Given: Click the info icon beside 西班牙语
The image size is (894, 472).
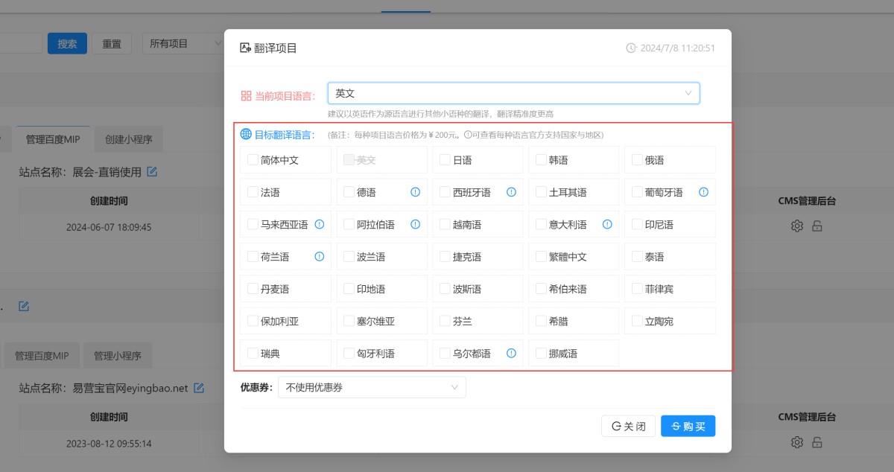Looking at the screenshot, I should coord(512,192).
